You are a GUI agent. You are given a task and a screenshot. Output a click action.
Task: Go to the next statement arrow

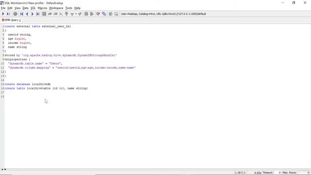click(32, 14)
